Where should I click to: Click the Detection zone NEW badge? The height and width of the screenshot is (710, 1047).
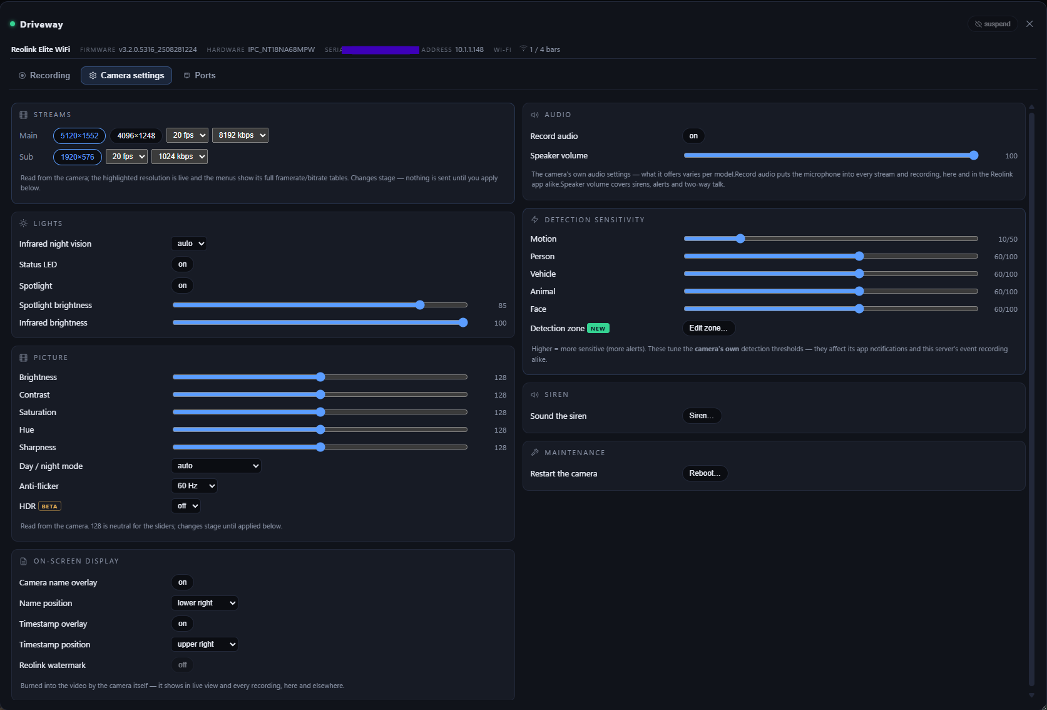point(598,329)
